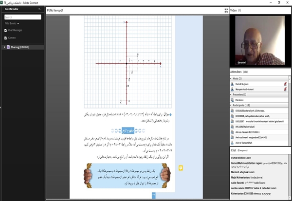This screenshot has width=292, height=201.
Task: Click Ebrahimi presenter avatar icon
Action: pyautogui.click(x=232, y=100)
